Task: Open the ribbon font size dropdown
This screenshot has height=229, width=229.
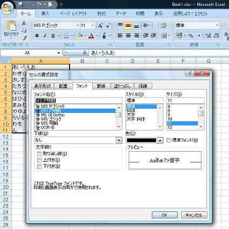Action: click(93, 25)
